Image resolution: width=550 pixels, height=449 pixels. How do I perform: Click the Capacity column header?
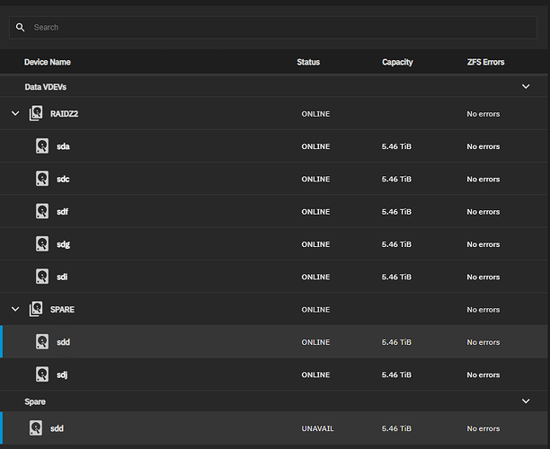(397, 62)
